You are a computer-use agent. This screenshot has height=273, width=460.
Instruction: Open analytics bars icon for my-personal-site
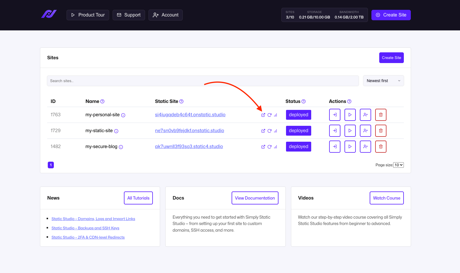pyautogui.click(x=275, y=115)
